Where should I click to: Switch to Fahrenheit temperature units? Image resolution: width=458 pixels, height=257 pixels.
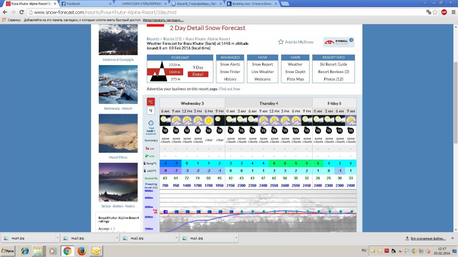pos(151,111)
